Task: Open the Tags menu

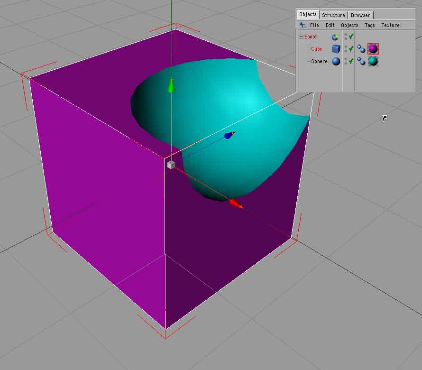Action: click(x=369, y=25)
